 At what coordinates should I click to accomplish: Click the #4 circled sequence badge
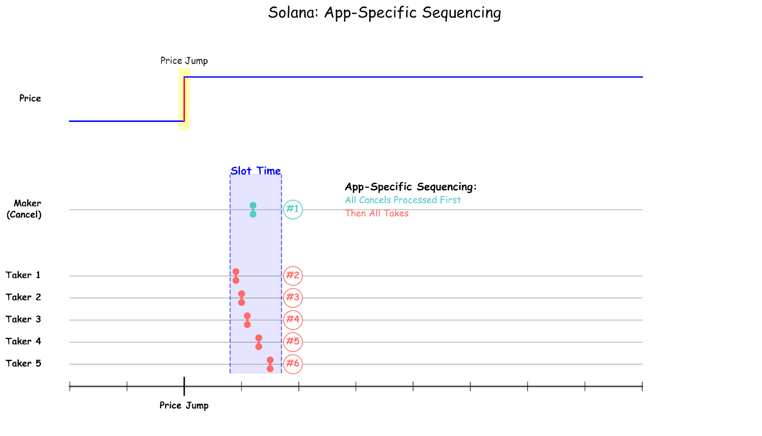(x=293, y=320)
